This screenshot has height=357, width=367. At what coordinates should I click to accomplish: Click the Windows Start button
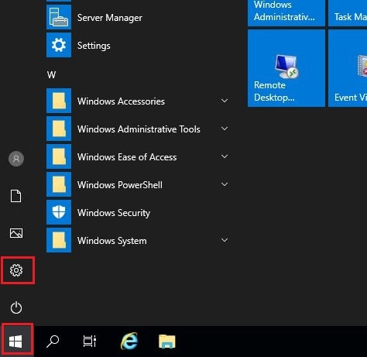pyautogui.click(x=17, y=341)
